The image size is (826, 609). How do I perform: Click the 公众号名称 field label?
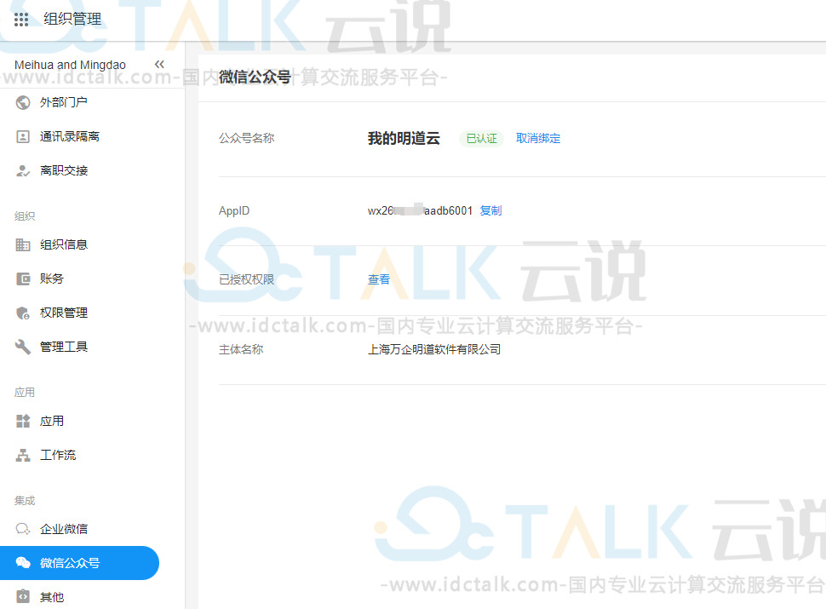point(247,139)
